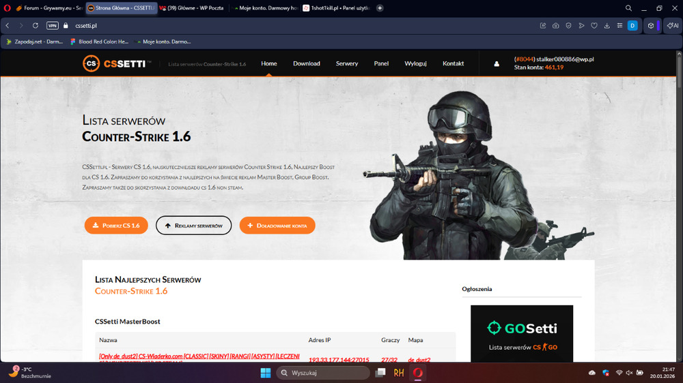Open a new tab with the plus icon
683x383 pixels.
coord(380,8)
